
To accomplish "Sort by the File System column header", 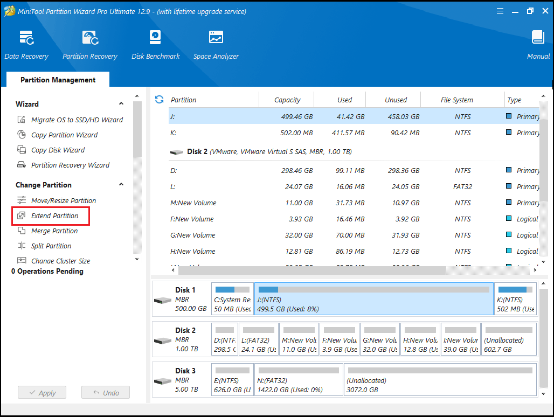I will pyautogui.click(x=456, y=100).
